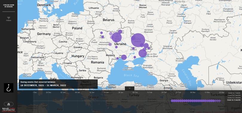This screenshot has height=113, width=242.
Task: Open the Forensic Architecture link
Action: (9, 111)
